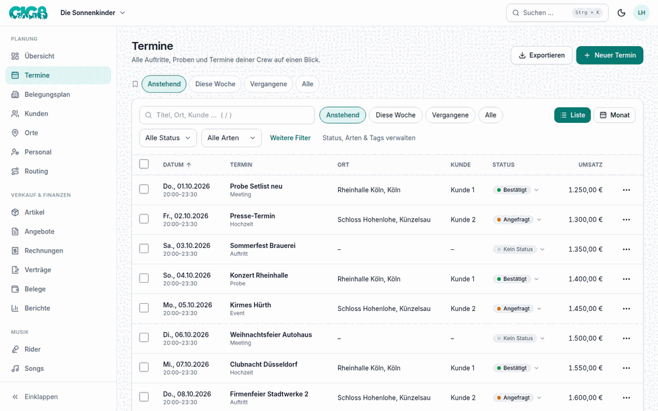Toggle dark mode with the moon icon
The height and width of the screenshot is (411, 658).
pos(621,12)
